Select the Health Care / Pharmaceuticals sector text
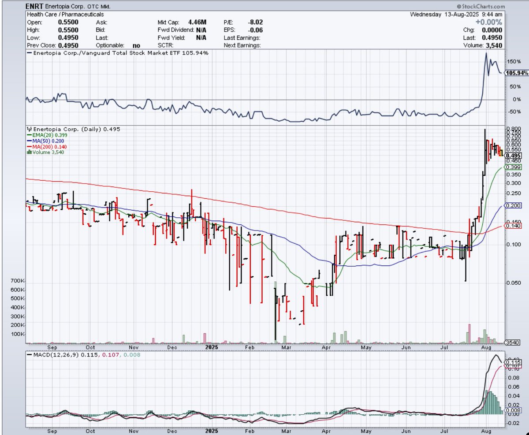 tap(65, 15)
